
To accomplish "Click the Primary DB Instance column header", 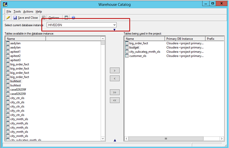I will pyautogui.click(x=185, y=39).
